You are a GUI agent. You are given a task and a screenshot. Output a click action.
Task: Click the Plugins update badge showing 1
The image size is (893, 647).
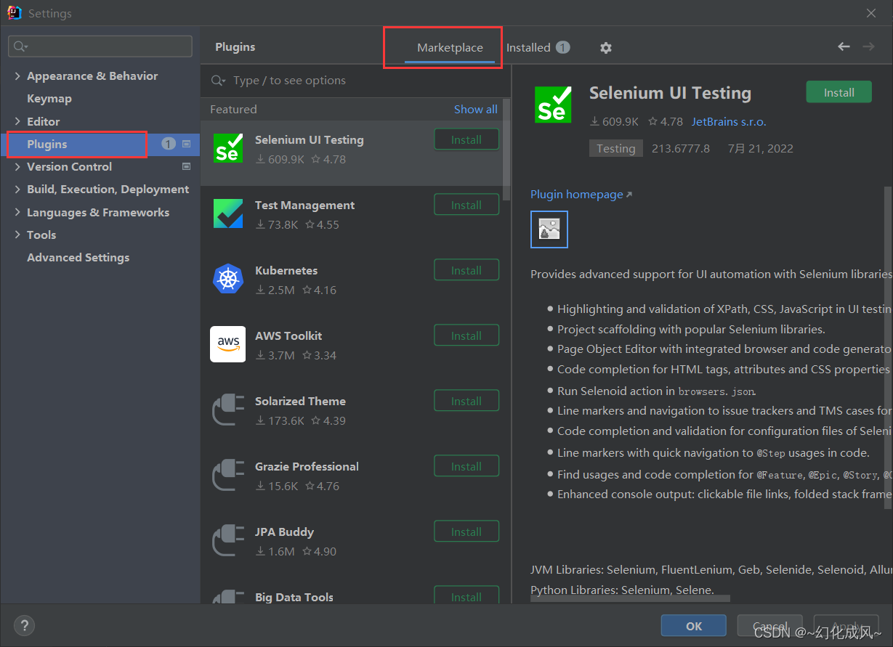pos(169,144)
